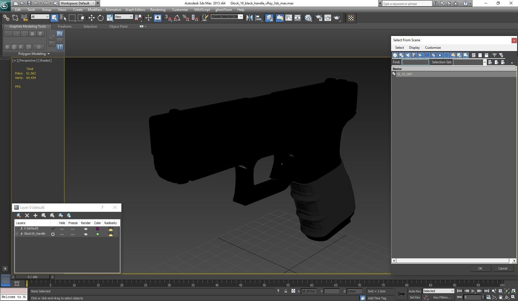This screenshot has height=301, width=518.
Task: Click the time slider 0 / 100
Action: click(32, 277)
